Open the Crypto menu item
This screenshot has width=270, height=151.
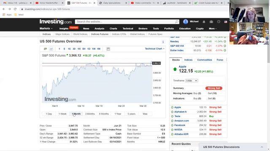(x=200, y=29)
